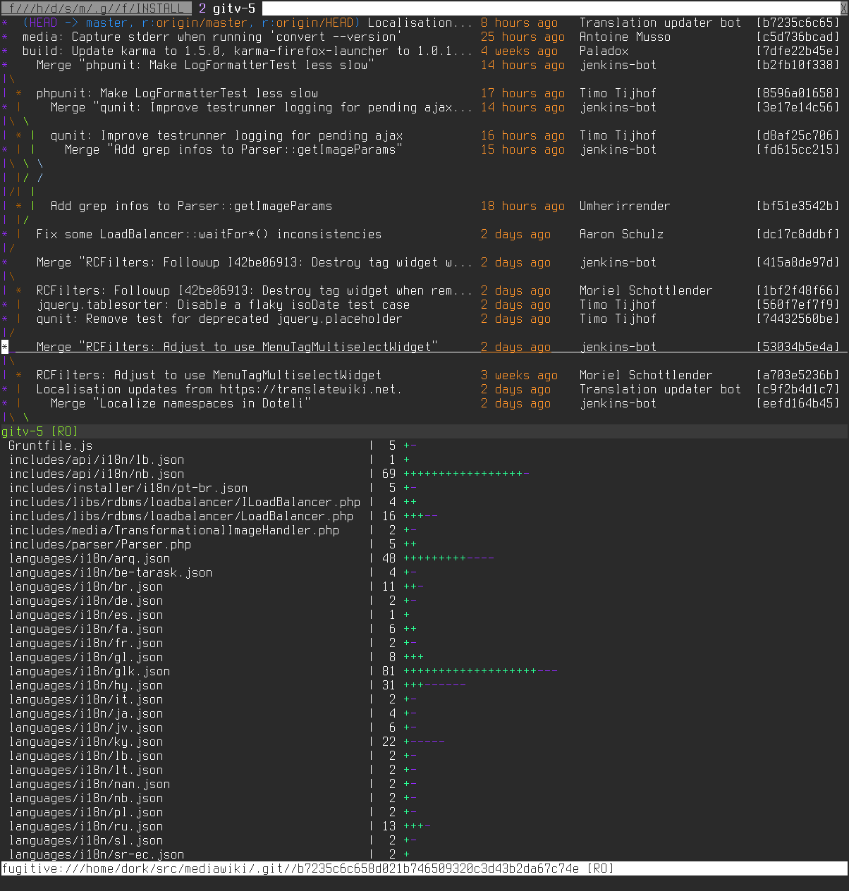Screen dimensions: 849x891
Task: Open languages/i18n/es.json entry
Action: (x=86, y=615)
